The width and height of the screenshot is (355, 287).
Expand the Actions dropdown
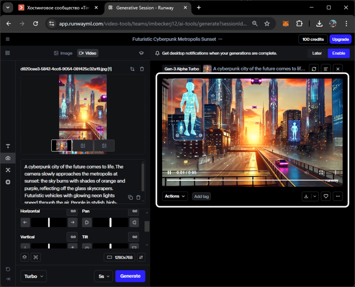pos(175,196)
